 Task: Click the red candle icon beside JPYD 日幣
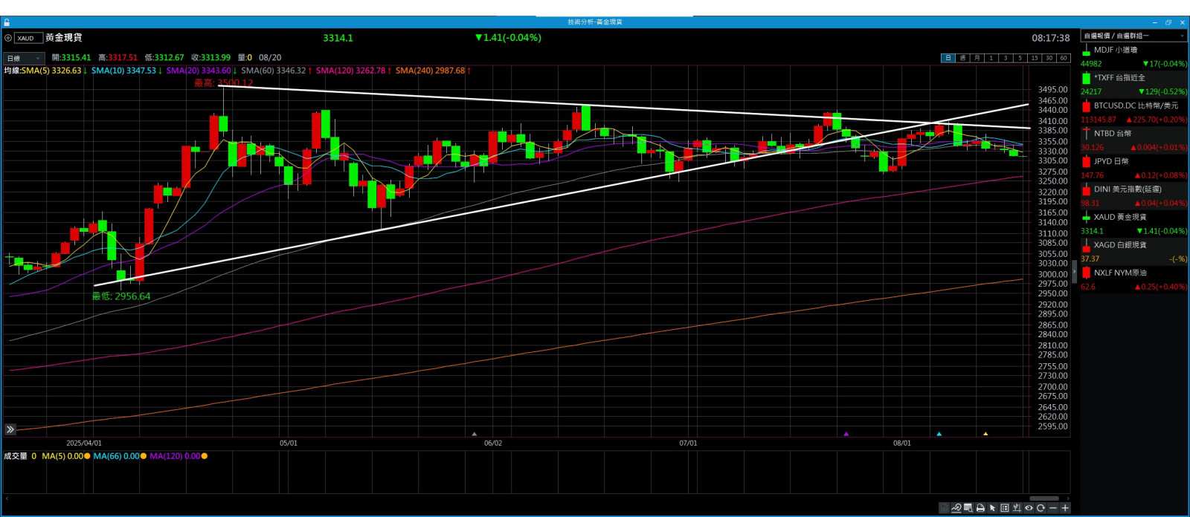[1086, 161]
